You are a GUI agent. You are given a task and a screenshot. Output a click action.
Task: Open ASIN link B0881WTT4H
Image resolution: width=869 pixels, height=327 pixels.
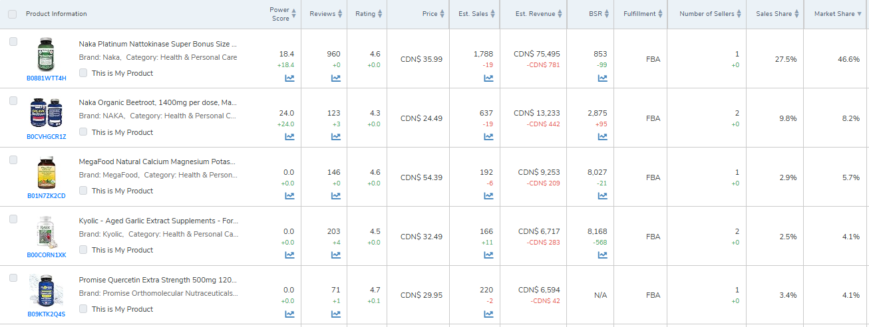(47, 78)
